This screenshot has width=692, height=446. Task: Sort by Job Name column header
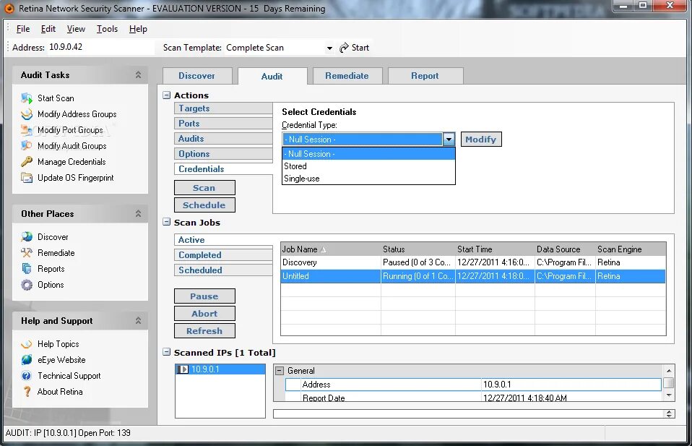click(x=331, y=249)
